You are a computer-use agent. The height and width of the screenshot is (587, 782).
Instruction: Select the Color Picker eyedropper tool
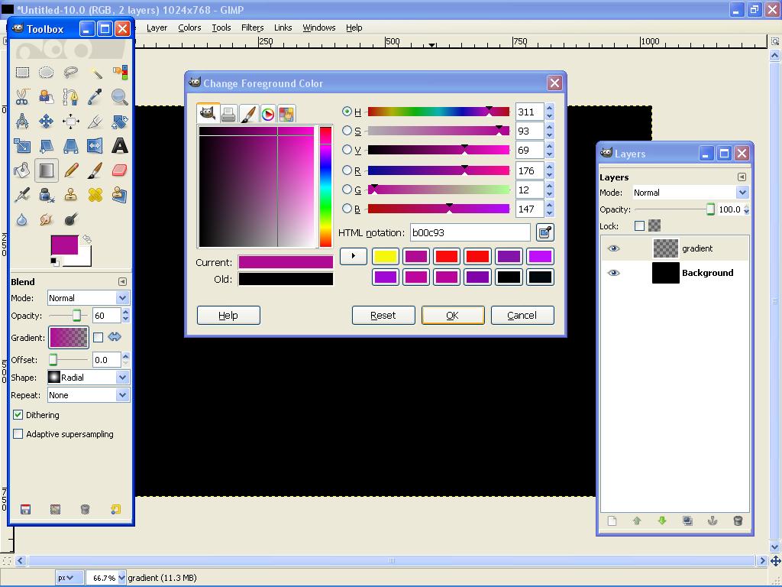[95, 97]
